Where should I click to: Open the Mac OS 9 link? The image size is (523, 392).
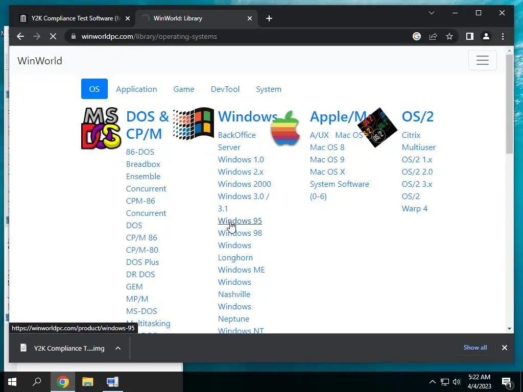[327, 159]
